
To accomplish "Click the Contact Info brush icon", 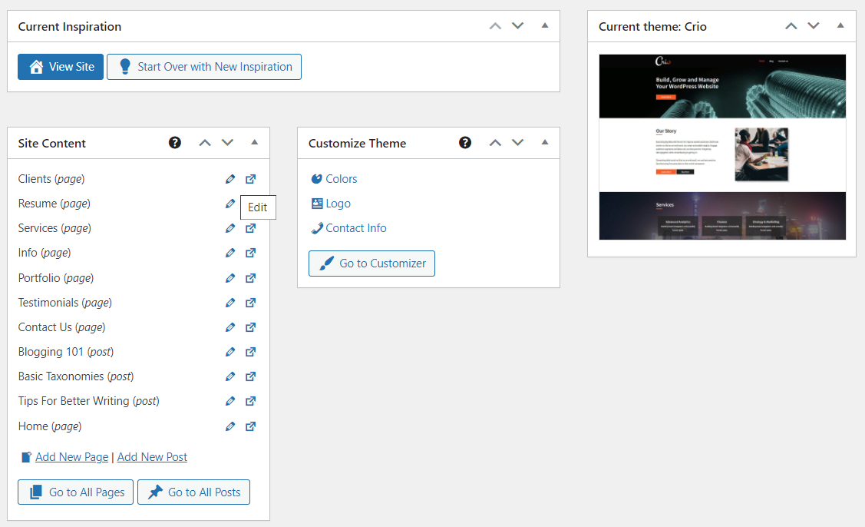I will pos(316,227).
